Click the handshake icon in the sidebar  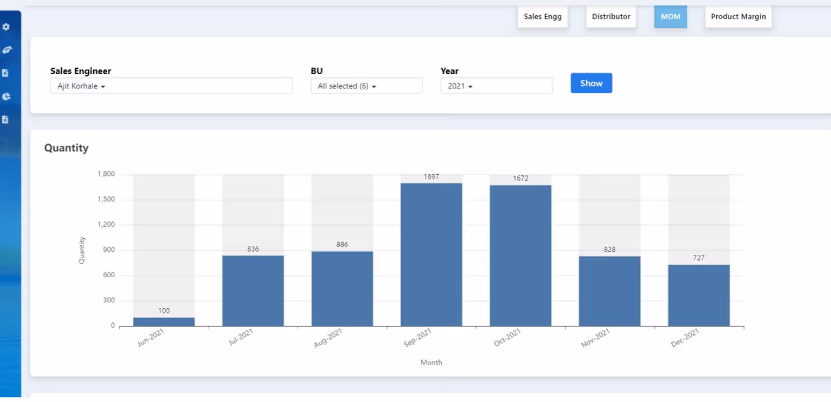(x=6, y=50)
